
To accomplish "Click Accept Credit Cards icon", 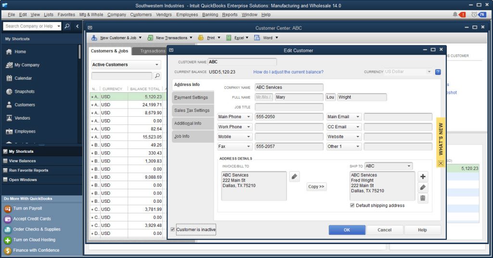I will click(x=8, y=219).
